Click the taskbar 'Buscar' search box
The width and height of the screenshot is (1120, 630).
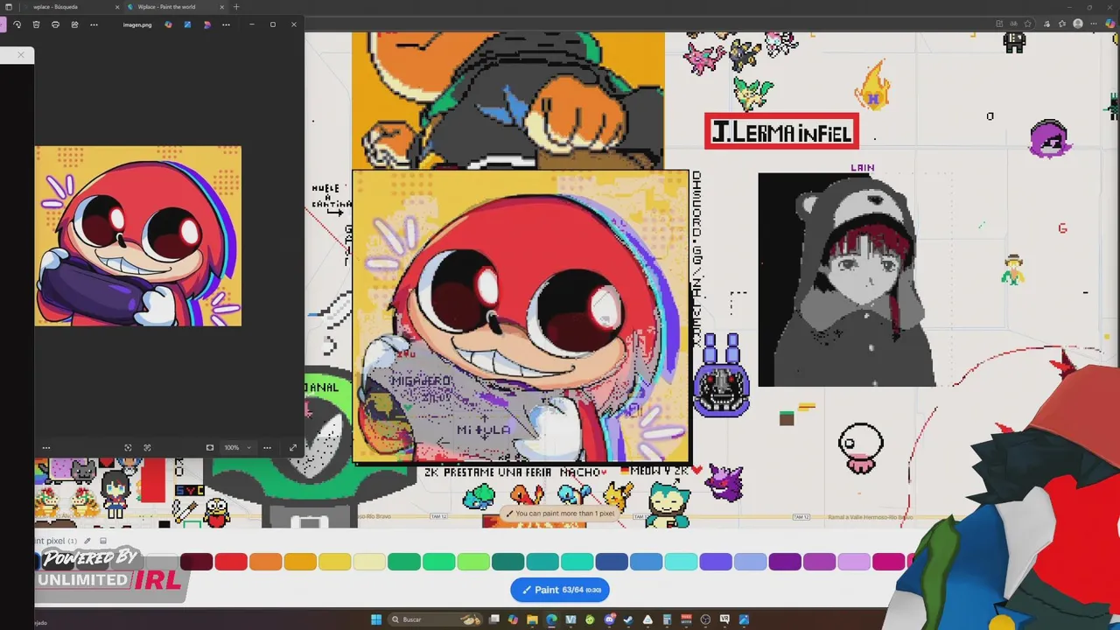coord(436,619)
